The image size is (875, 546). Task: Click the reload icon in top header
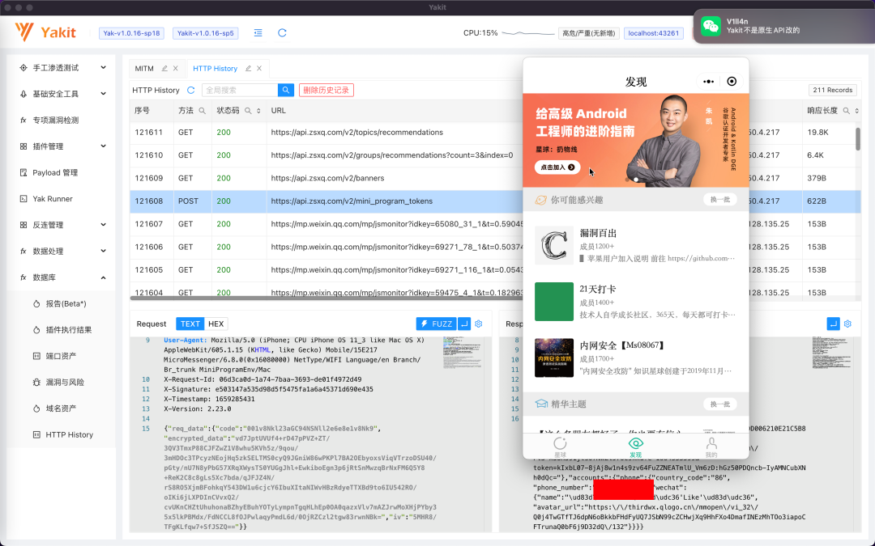tap(283, 33)
